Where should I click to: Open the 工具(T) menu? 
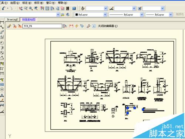pos(4,3)
